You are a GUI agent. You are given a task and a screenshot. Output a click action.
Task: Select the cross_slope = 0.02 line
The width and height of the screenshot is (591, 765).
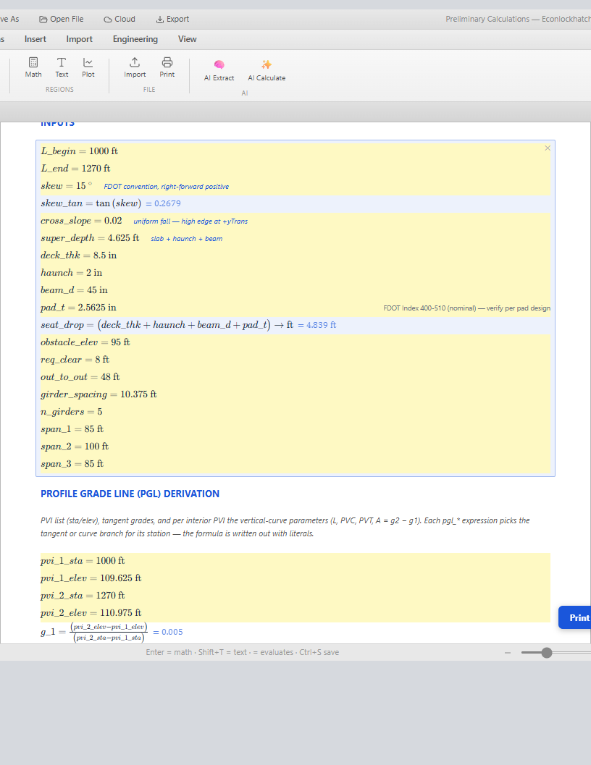[x=295, y=221]
